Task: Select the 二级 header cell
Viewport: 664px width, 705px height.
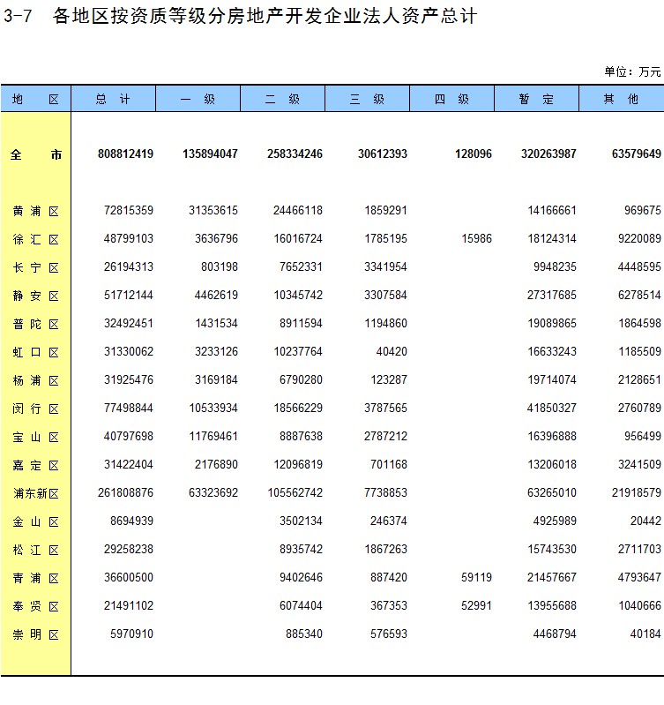Action: (282, 100)
